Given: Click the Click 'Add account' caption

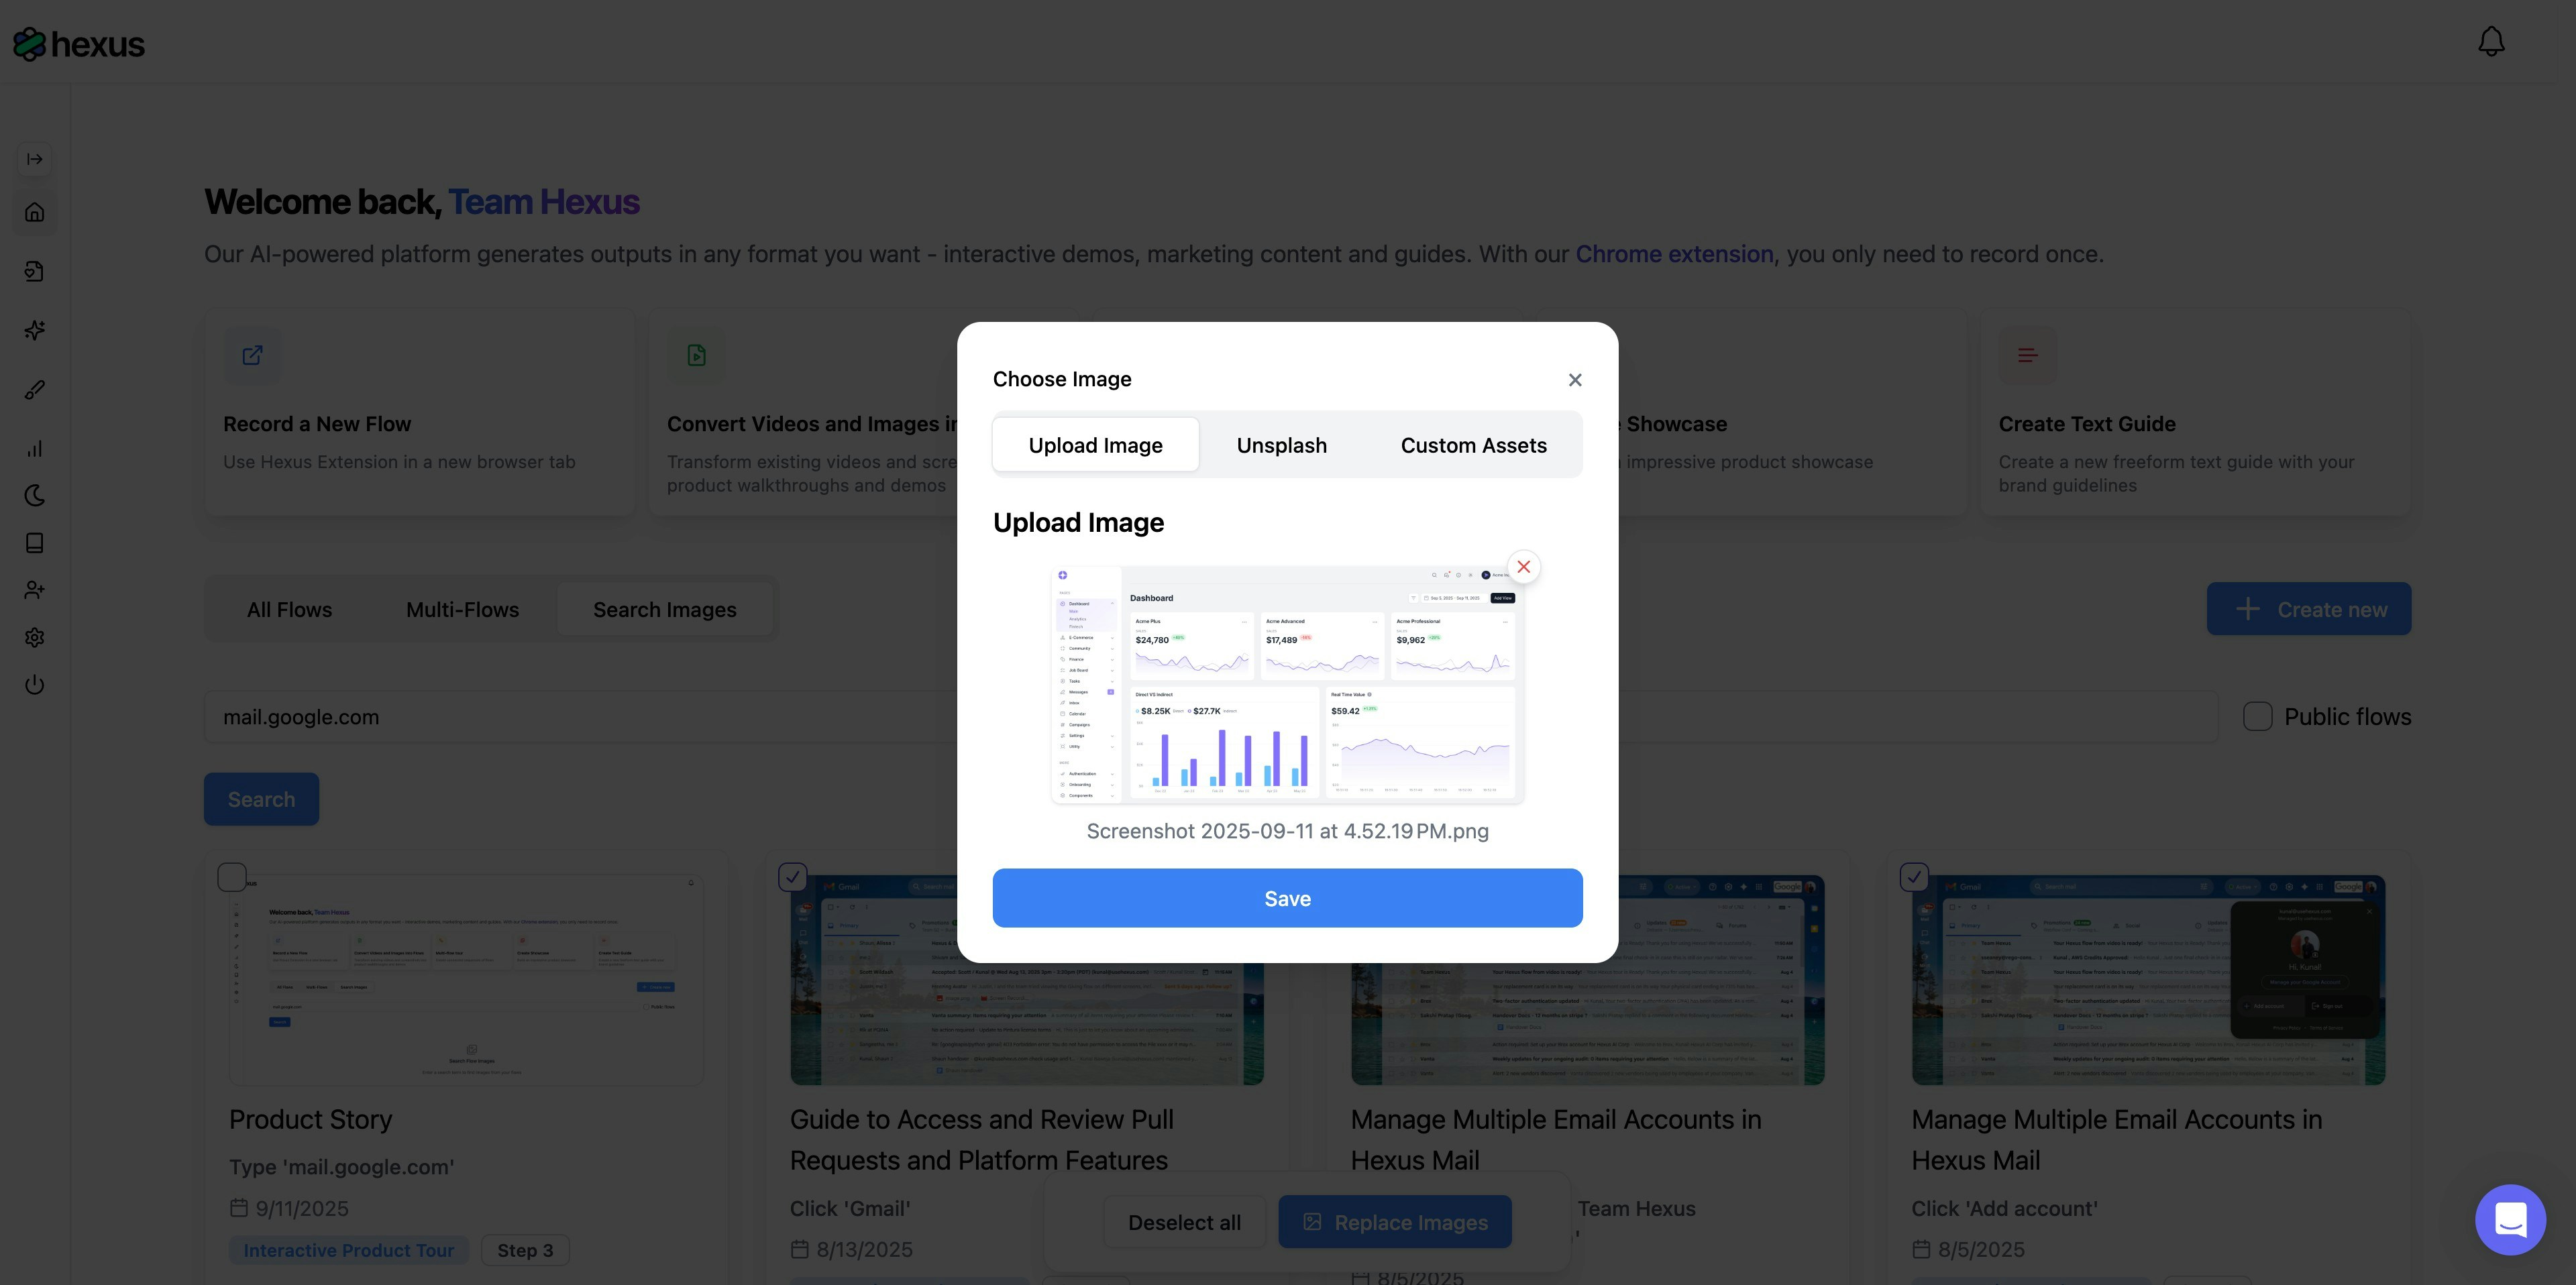Looking at the screenshot, I should [x=2004, y=1208].
